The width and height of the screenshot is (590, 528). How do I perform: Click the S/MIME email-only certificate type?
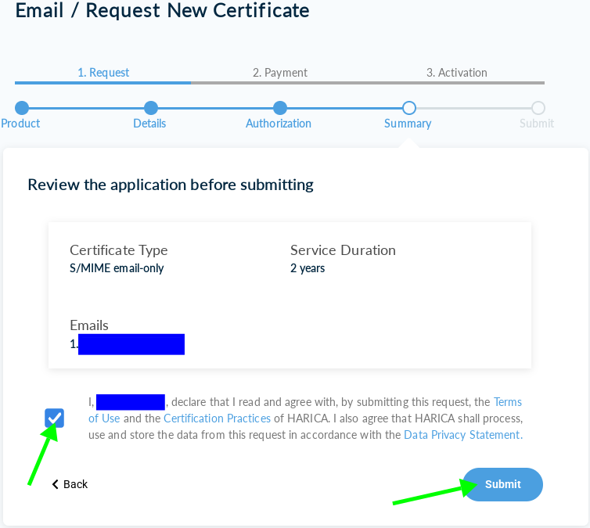tap(117, 268)
